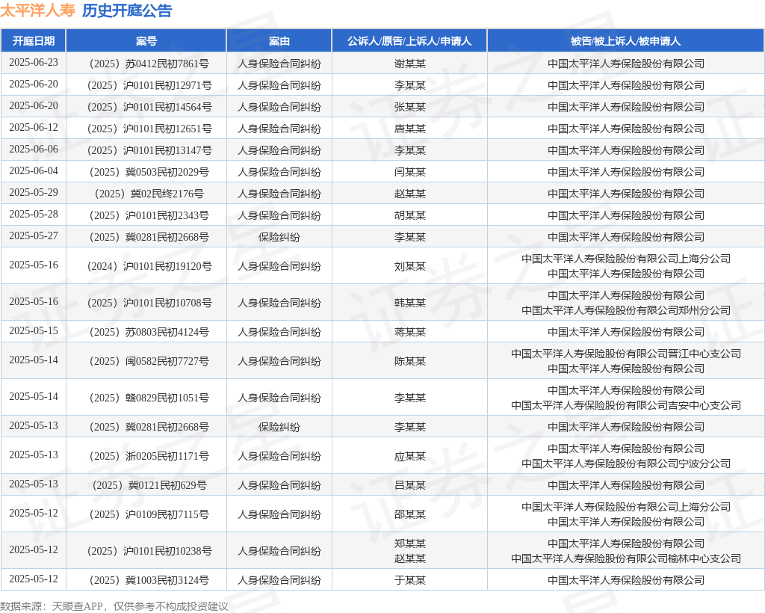Click case number 冀0121民初629号
The height and width of the screenshot is (613, 765).
point(149,485)
